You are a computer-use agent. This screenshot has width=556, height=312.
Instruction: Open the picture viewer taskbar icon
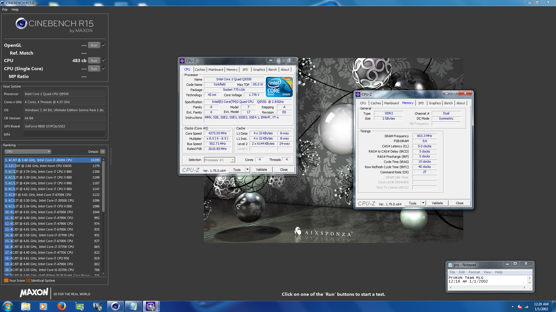coord(79,306)
